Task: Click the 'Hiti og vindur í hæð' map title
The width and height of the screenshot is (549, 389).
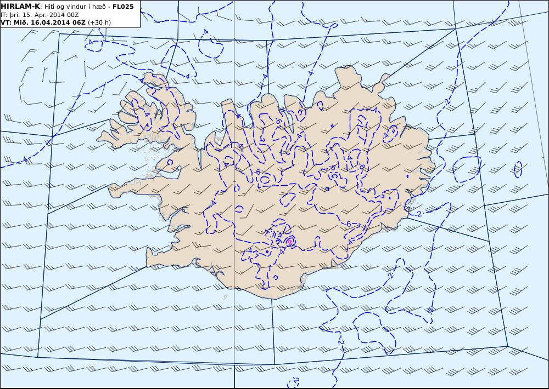Action: (75, 7)
